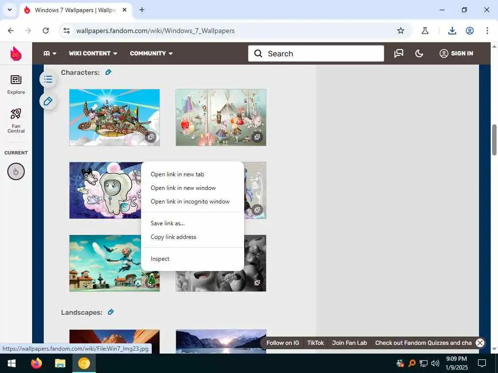This screenshot has width=498, height=373.
Task: Close the Windows 7 Wallpapers tab
Action: (x=124, y=10)
